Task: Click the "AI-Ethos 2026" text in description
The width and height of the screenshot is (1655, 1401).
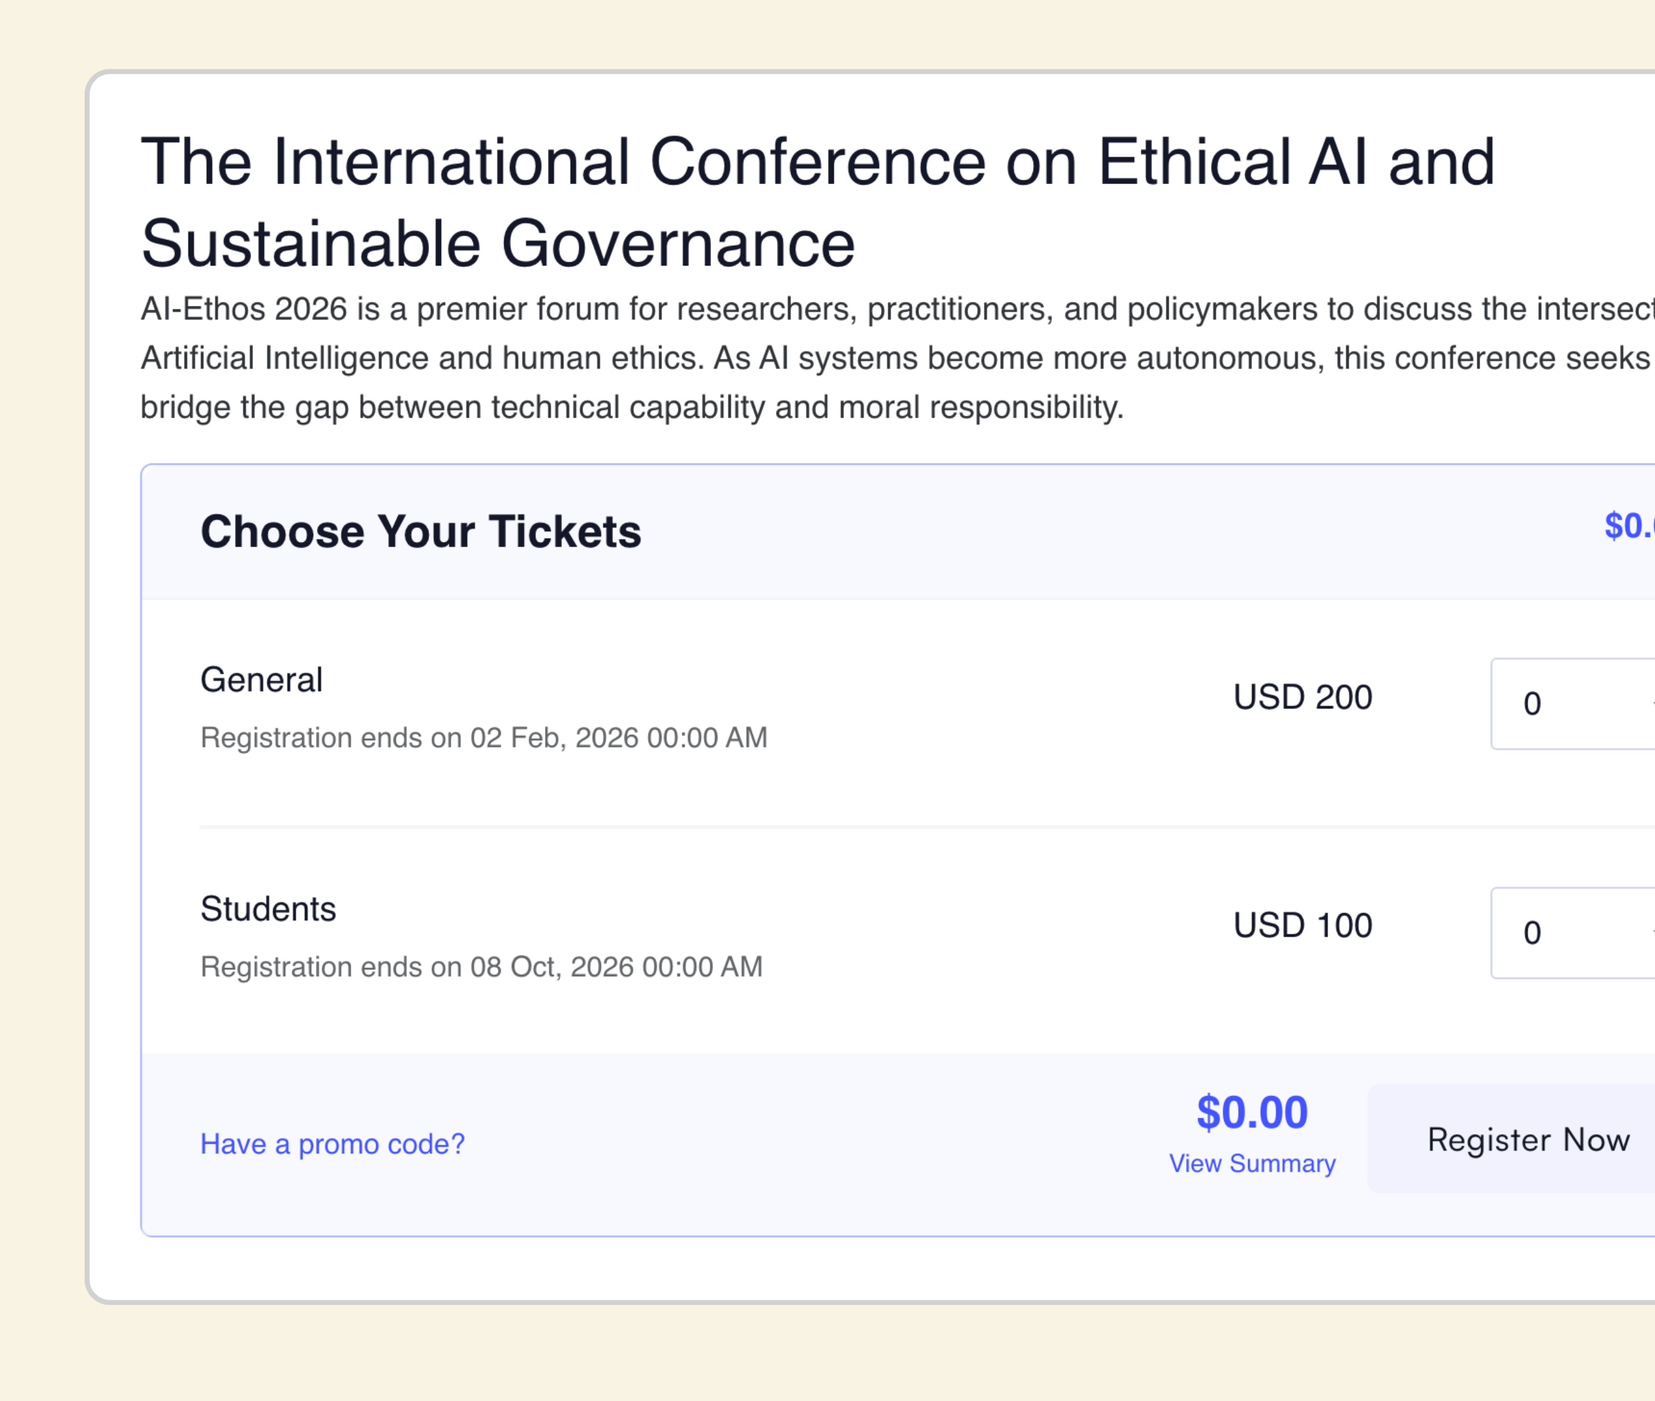Action: click(244, 309)
